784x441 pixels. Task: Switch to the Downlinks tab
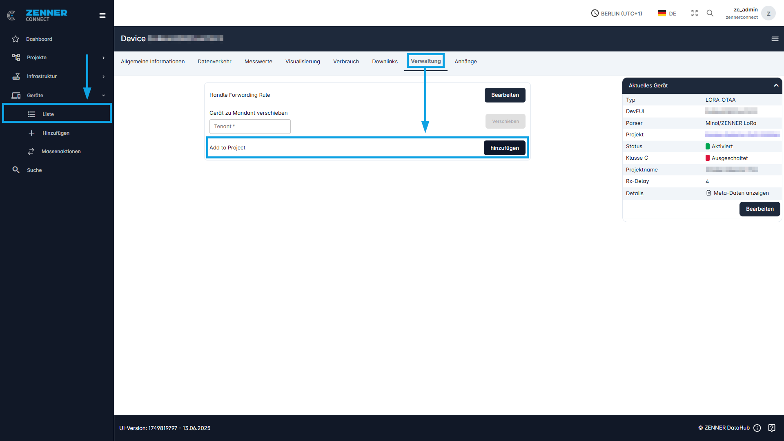point(385,62)
